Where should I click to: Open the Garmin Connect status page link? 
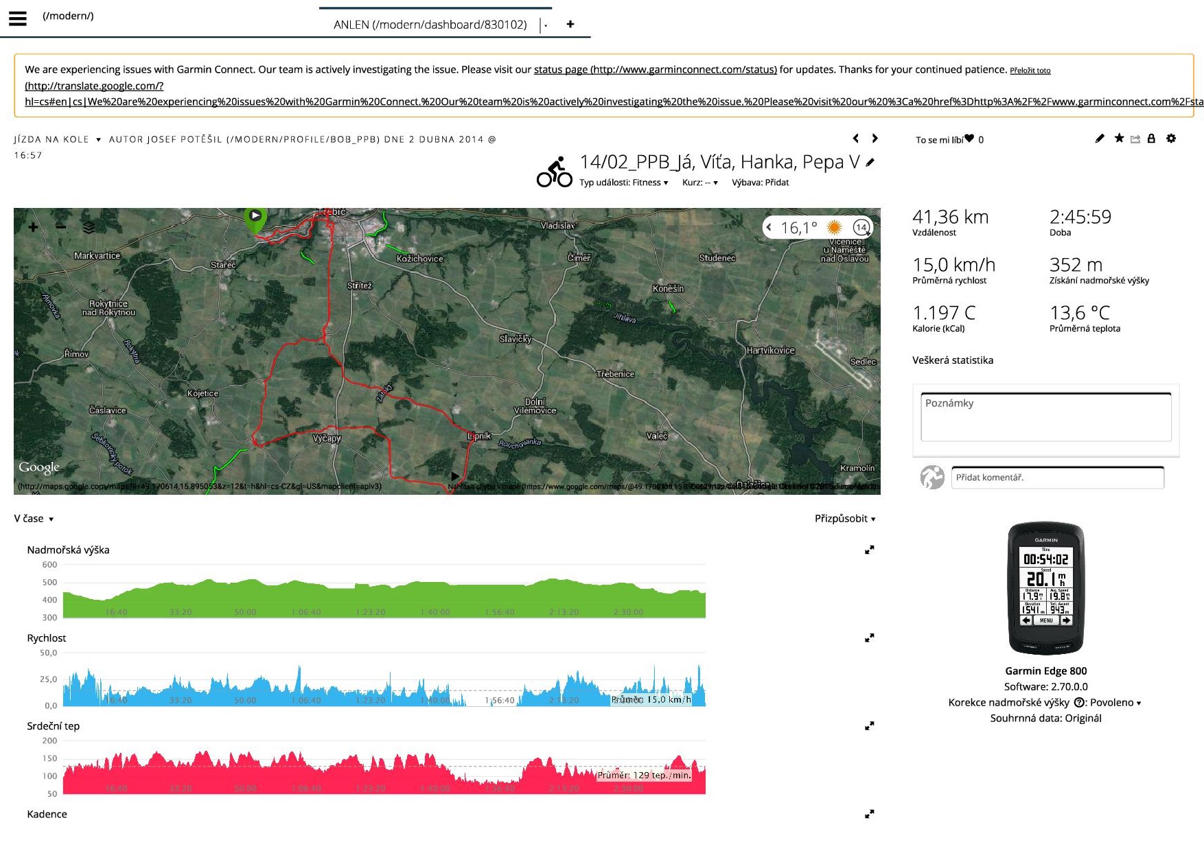pos(655,69)
